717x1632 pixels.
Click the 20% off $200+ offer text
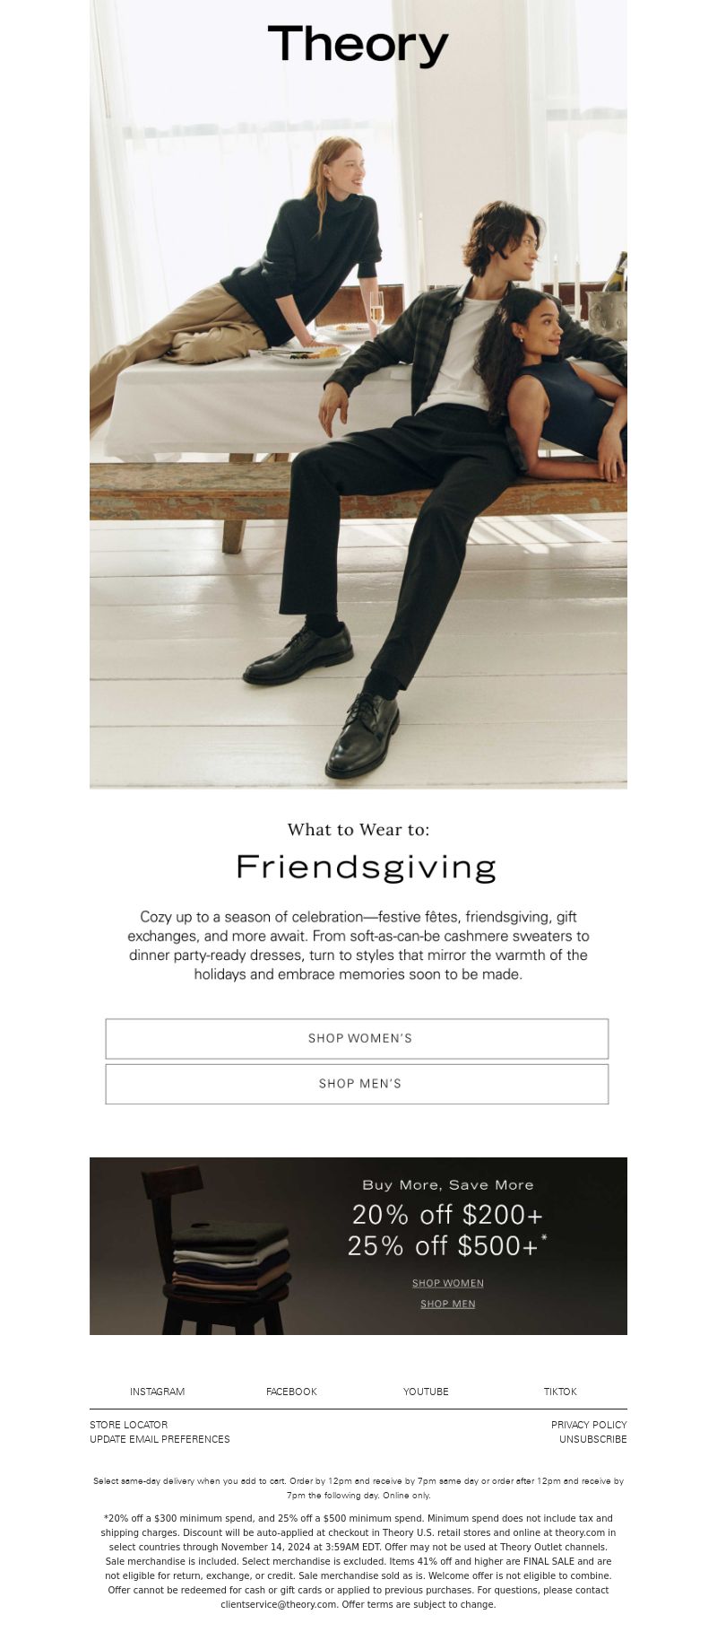[x=447, y=1214]
